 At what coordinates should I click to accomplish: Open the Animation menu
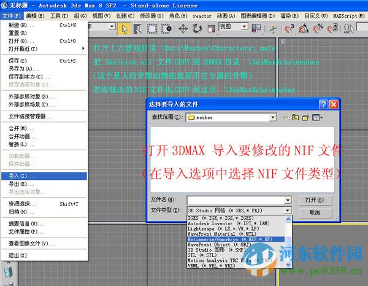226,16
